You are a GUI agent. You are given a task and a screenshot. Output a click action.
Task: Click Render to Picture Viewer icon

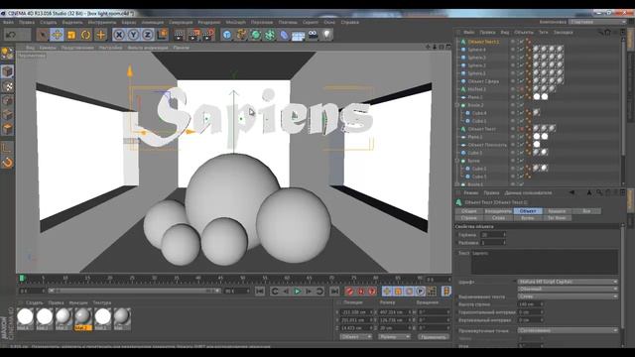click(193, 36)
